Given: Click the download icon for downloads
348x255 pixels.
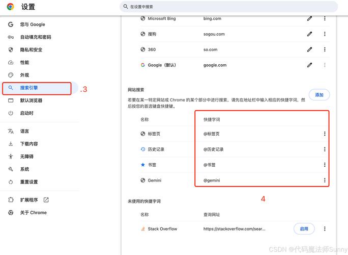Looking at the screenshot, I should [11, 144].
